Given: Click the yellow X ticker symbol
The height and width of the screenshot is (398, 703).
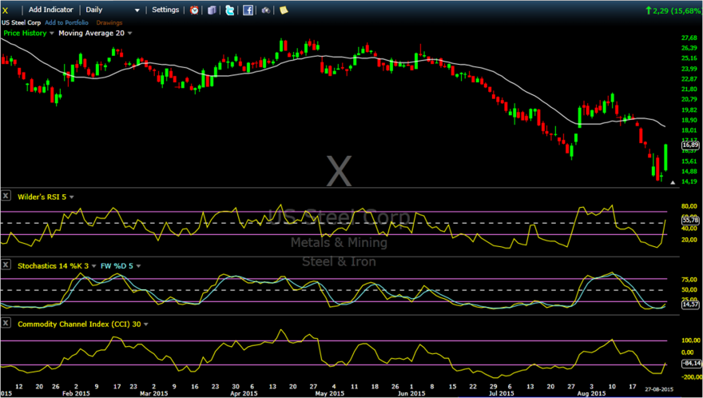Looking at the screenshot, I should 5,10.
